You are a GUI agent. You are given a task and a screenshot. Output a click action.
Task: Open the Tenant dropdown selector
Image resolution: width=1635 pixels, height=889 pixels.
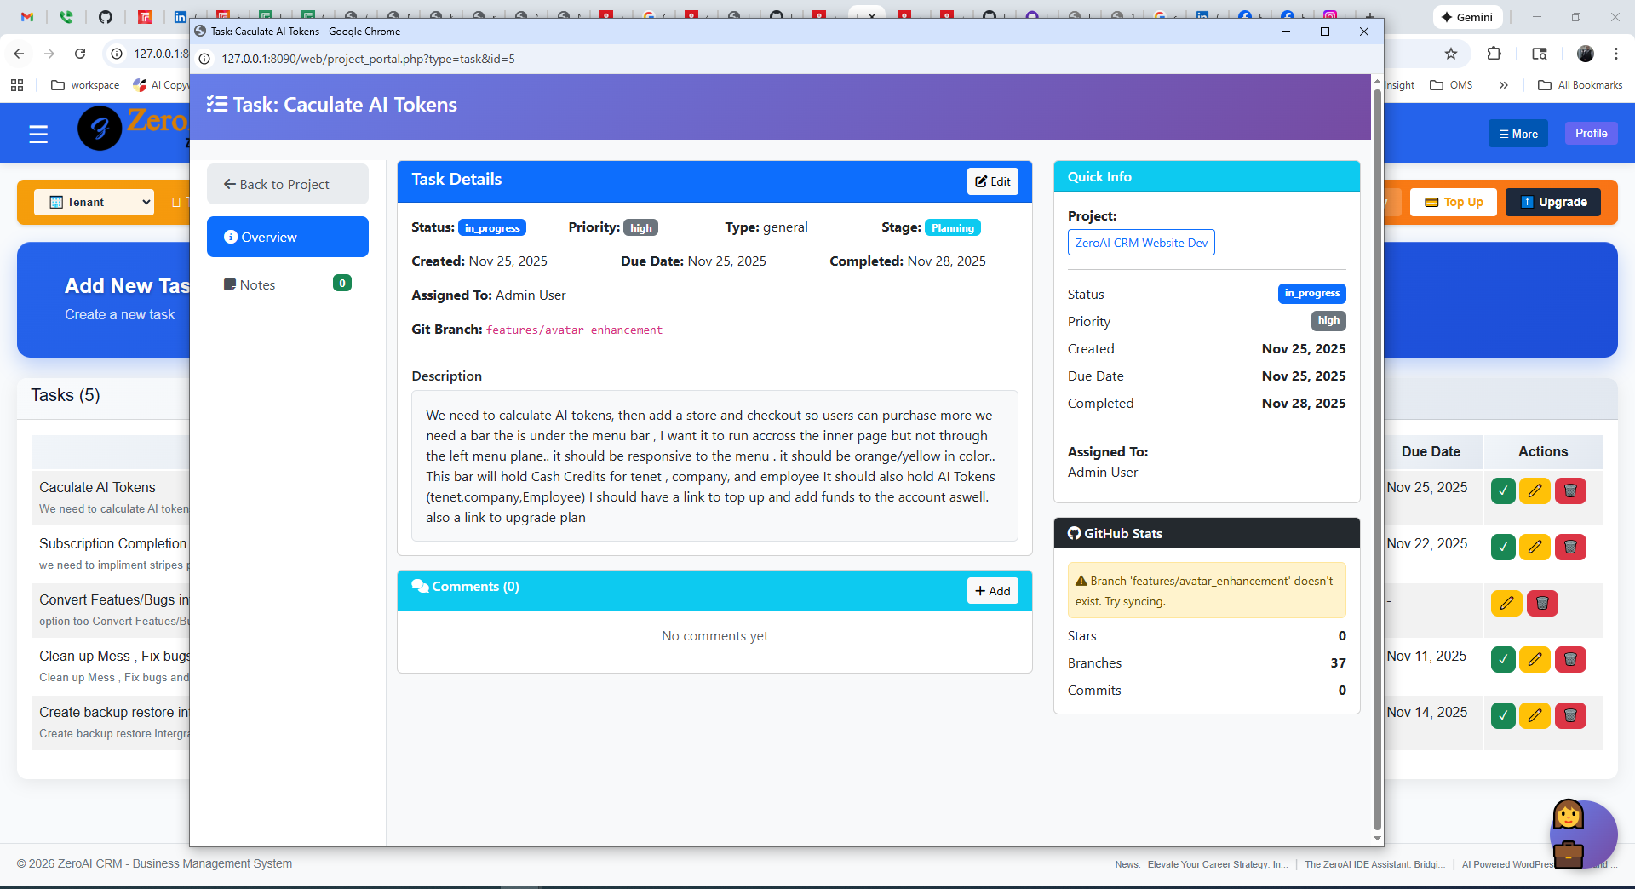[95, 202]
